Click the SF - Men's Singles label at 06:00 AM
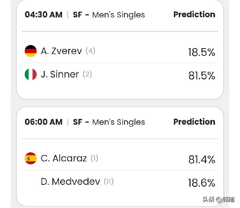Screen dimensions: 240x208 pyautogui.click(x=109, y=122)
